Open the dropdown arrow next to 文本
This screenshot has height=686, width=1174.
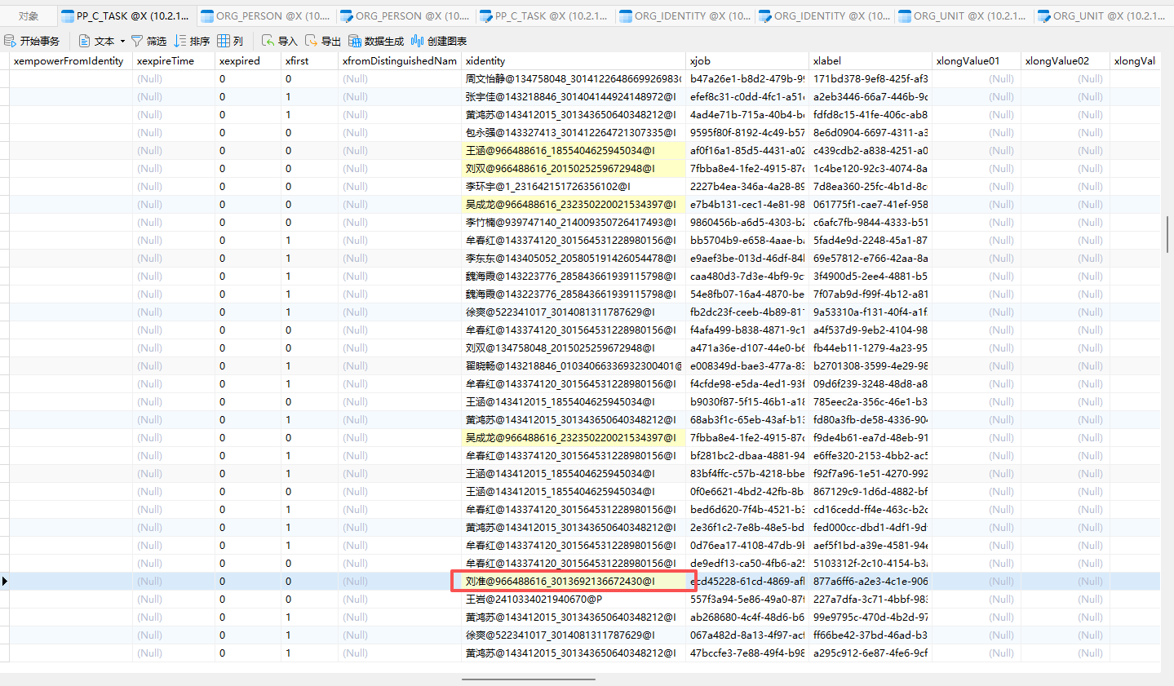(122, 41)
